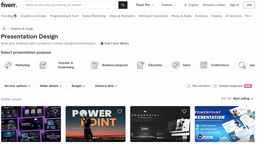The width and height of the screenshot is (259, 144).
Task: Expand the Explore menu
Action: (x=169, y=5)
